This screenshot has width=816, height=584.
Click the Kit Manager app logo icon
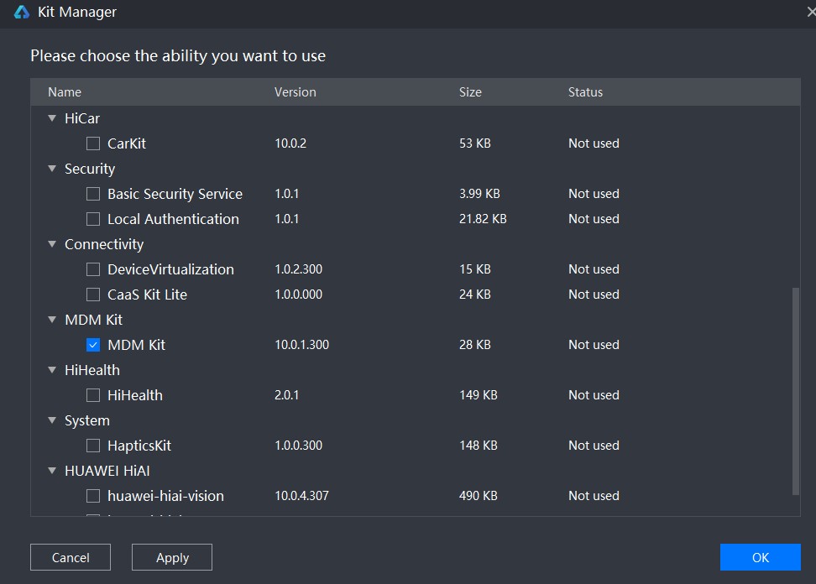click(x=21, y=12)
